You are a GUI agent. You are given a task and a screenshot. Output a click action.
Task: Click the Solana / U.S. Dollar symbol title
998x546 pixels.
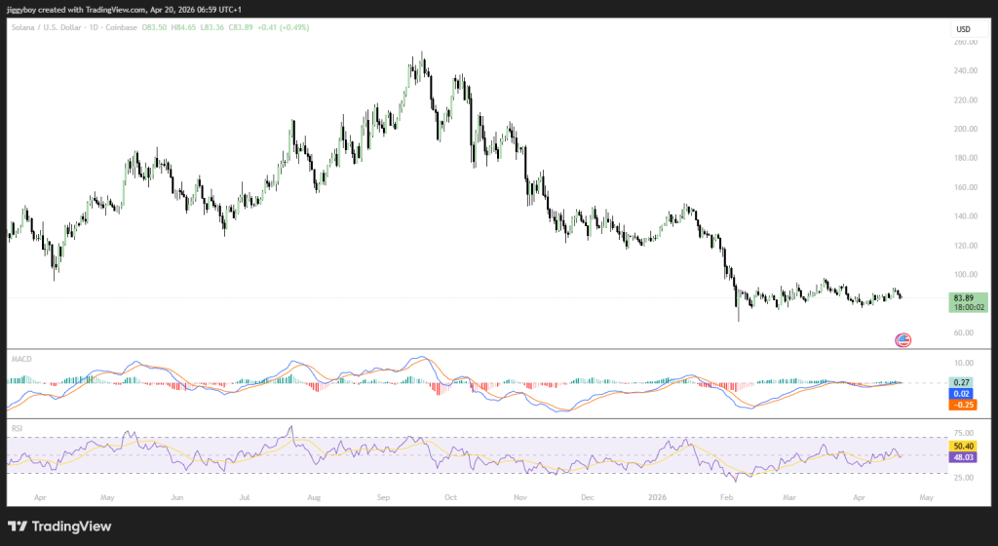[x=47, y=27]
